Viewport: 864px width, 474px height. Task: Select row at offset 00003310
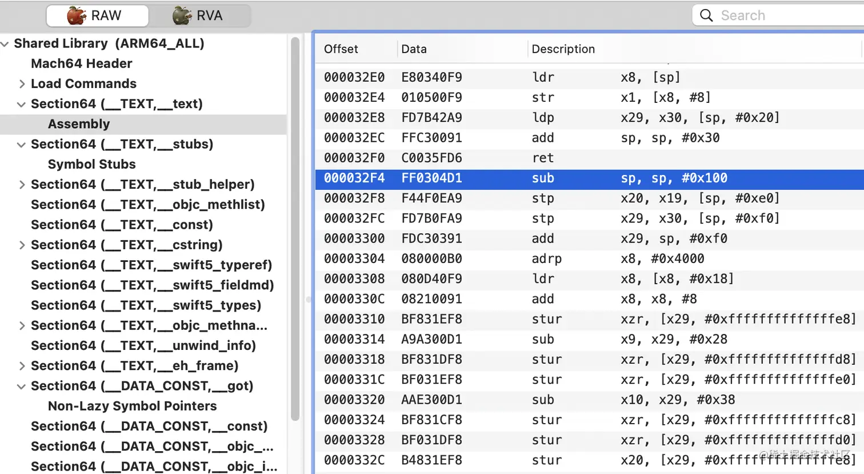tap(590, 319)
